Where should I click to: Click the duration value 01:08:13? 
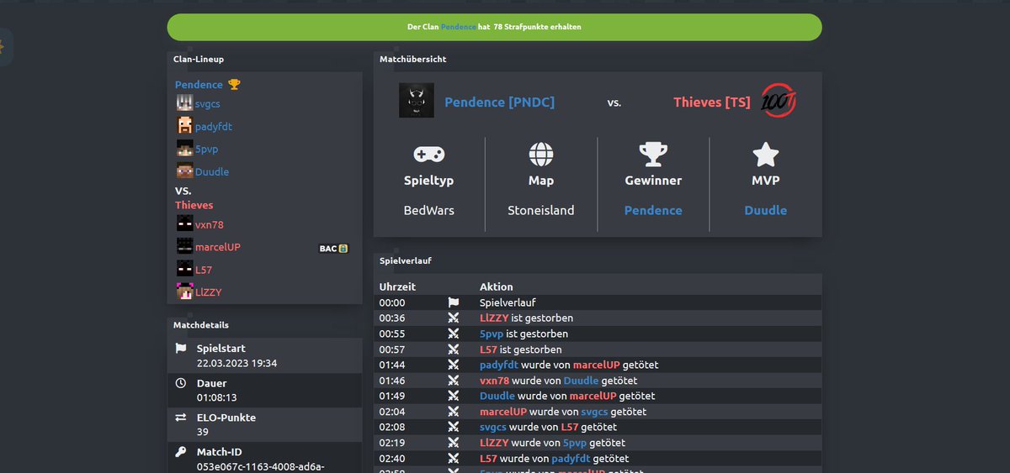coord(218,398)
